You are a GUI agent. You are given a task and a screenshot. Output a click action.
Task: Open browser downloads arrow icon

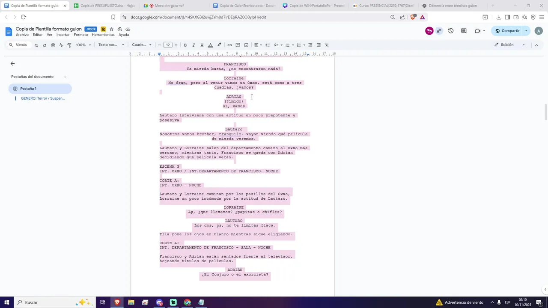[499, 17]
